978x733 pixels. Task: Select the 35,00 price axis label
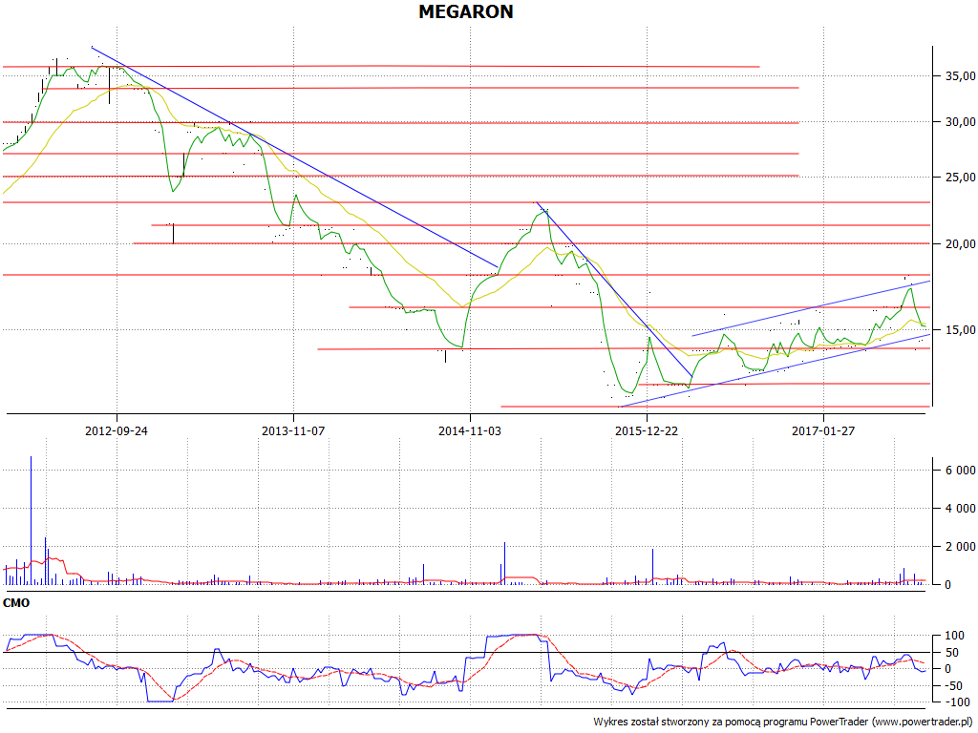coord(960,75)
